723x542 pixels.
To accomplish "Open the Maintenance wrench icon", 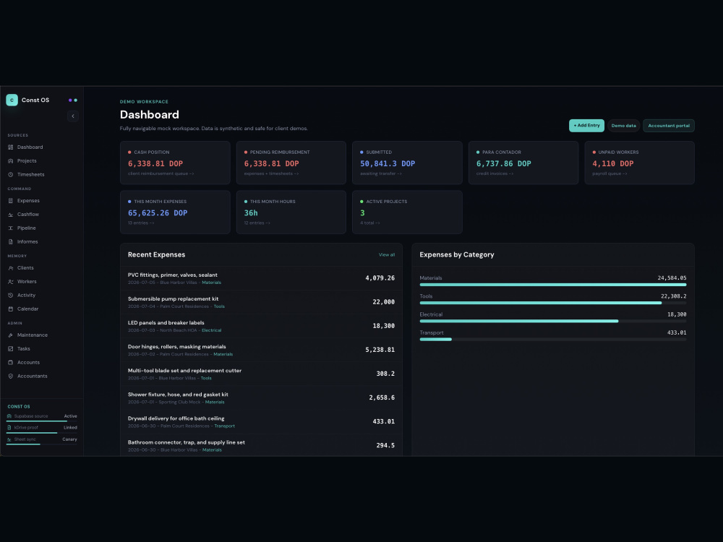I will [11, 335].
